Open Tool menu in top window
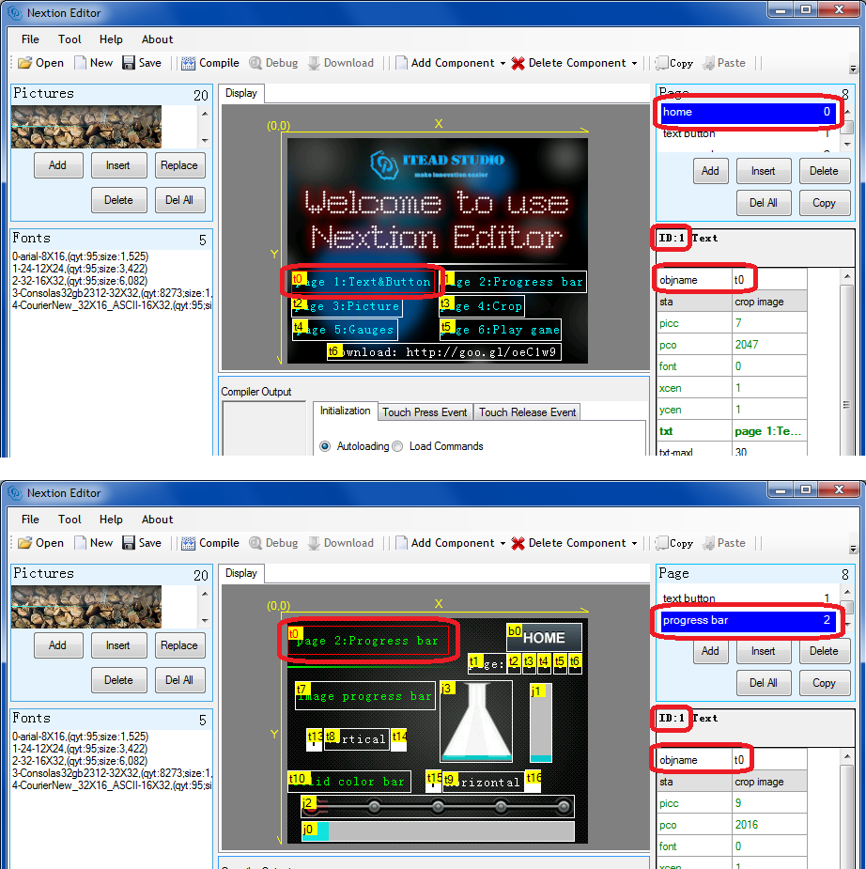The image size is (866, 869). click(x=70, y=39)
